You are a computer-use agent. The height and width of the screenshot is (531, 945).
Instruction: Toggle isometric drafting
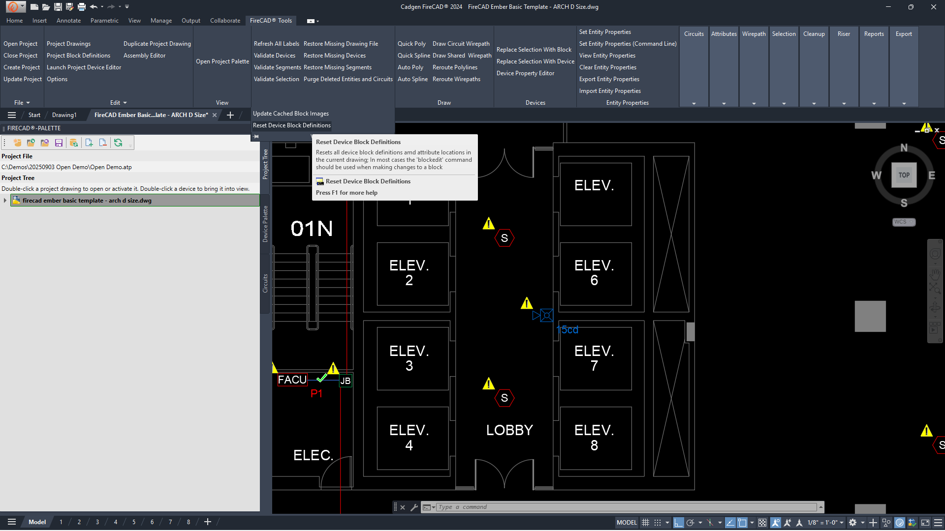point(710,523)
